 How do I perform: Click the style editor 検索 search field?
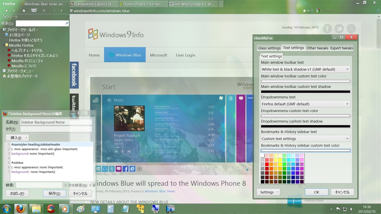pyautogui.click(x=39, y=185)
